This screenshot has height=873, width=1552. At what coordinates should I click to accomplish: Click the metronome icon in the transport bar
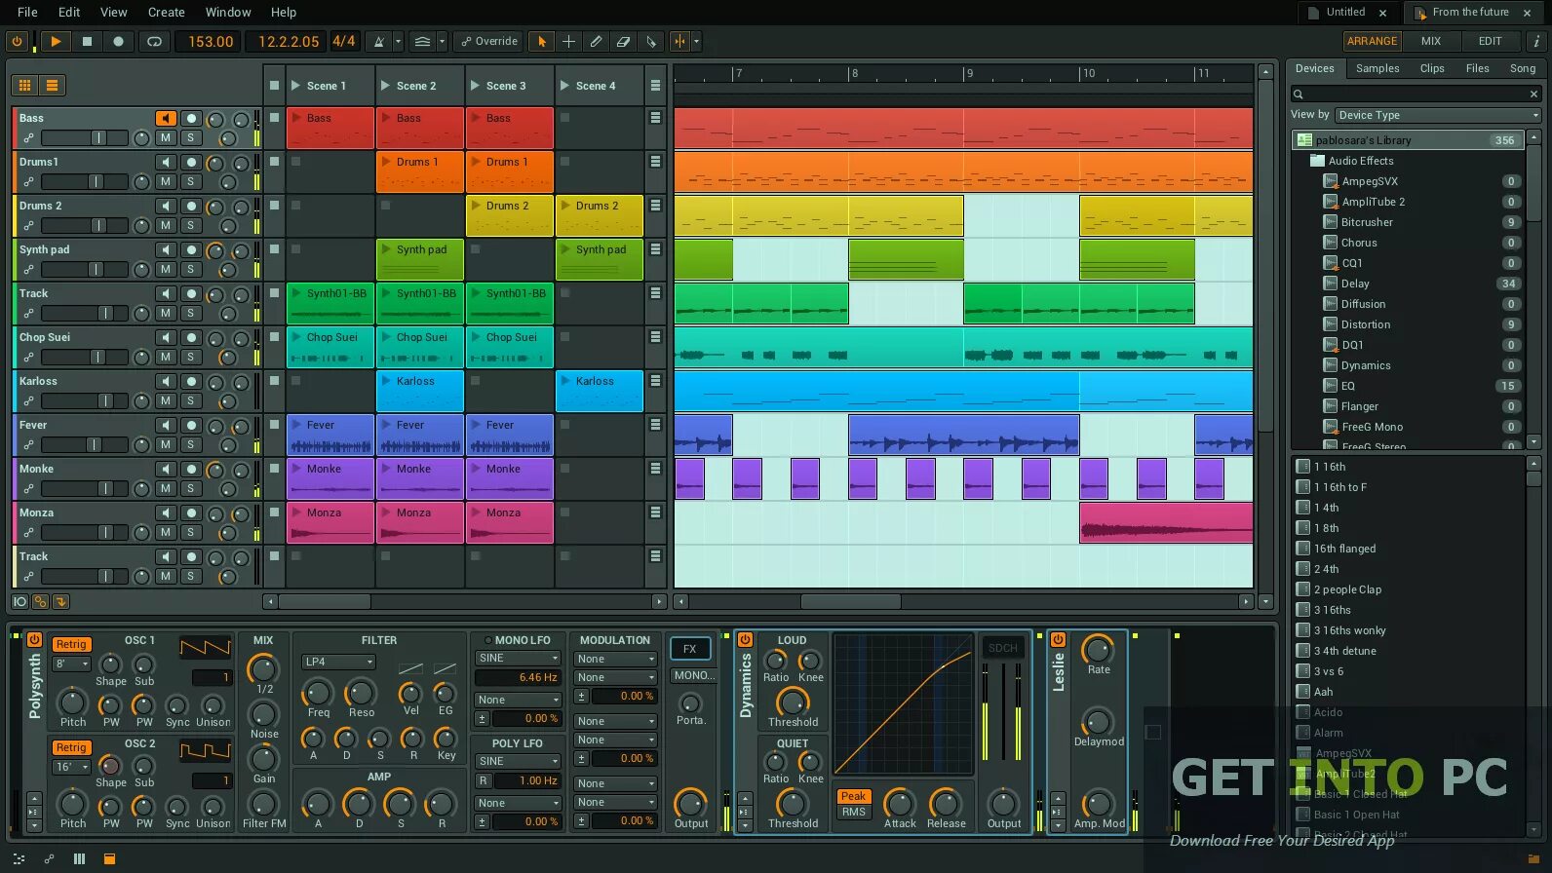pyautogui.click(x=380, y=41)
